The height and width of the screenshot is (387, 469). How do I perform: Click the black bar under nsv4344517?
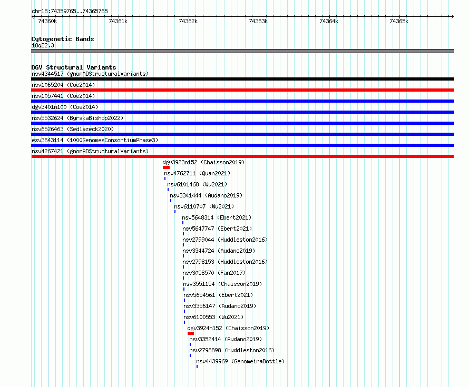click(x=242, y=79)
